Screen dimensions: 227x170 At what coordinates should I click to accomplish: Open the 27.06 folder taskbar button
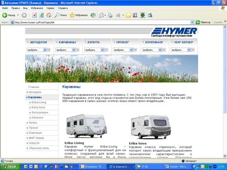tap(149, 167)
